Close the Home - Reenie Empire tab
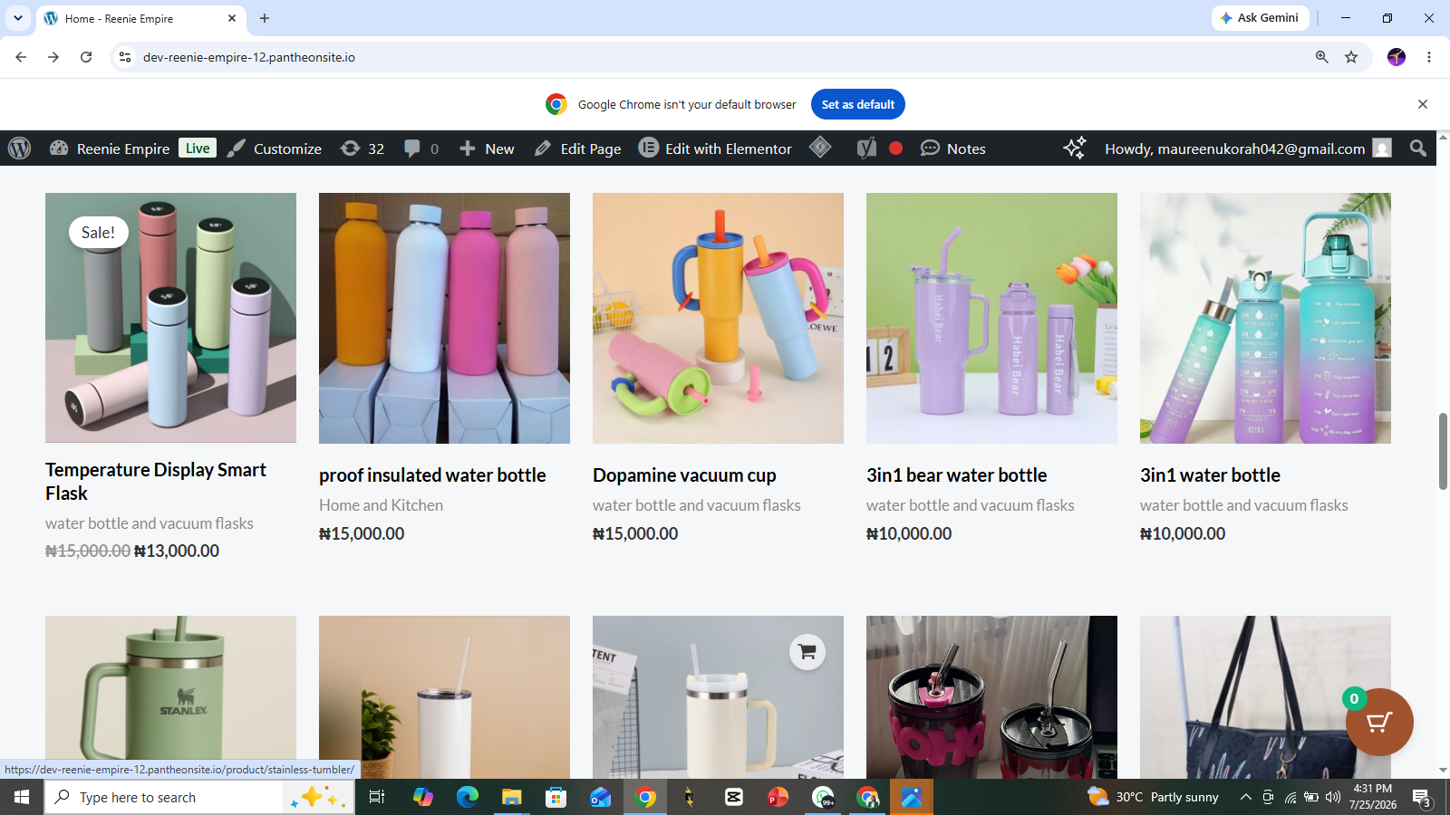The height and width of the screenshot is (815, 1450). [x=232, y=18]
